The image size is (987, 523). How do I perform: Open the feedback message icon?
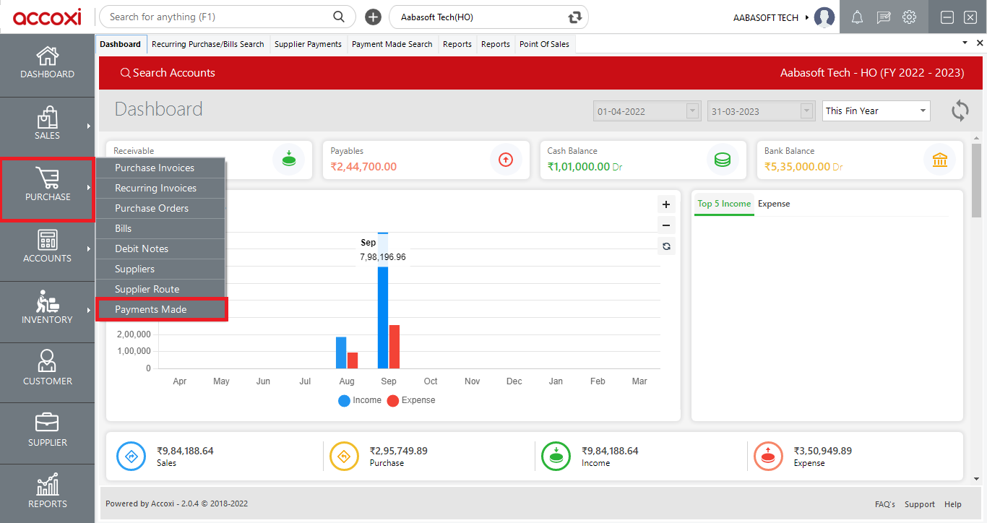click(884, 17)
